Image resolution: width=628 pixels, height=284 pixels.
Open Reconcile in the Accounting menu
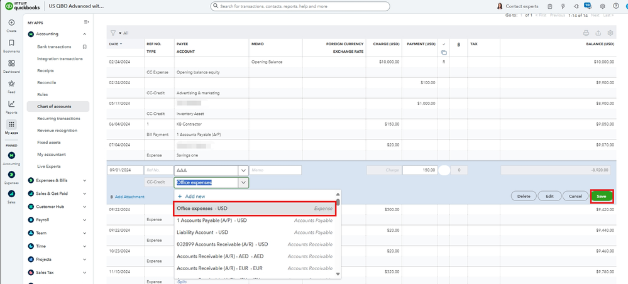coord(47,82)
